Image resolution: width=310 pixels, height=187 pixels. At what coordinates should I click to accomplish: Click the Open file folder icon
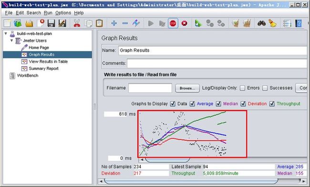(x=29, y=23)
